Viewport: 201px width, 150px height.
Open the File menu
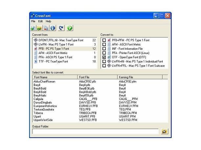coord(33,21)
